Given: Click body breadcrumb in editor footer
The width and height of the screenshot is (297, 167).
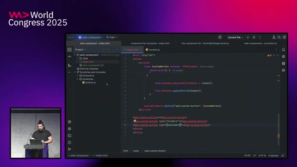Looking at the screenshot, I should coord(136,151).
